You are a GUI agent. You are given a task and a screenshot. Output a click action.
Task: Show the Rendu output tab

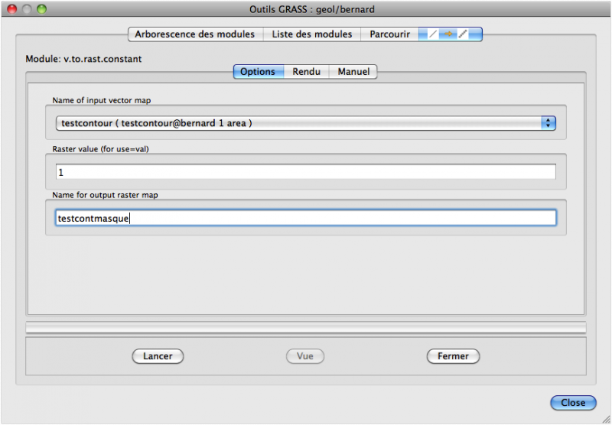(306, 72)
